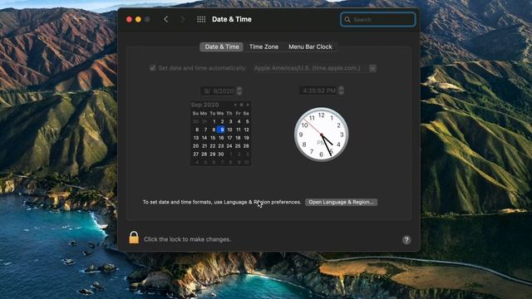
Task: Select September 9 in calendar
Action: [221, 130]
